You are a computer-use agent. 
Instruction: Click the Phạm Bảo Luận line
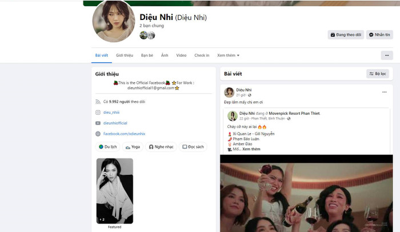(246, 139)
